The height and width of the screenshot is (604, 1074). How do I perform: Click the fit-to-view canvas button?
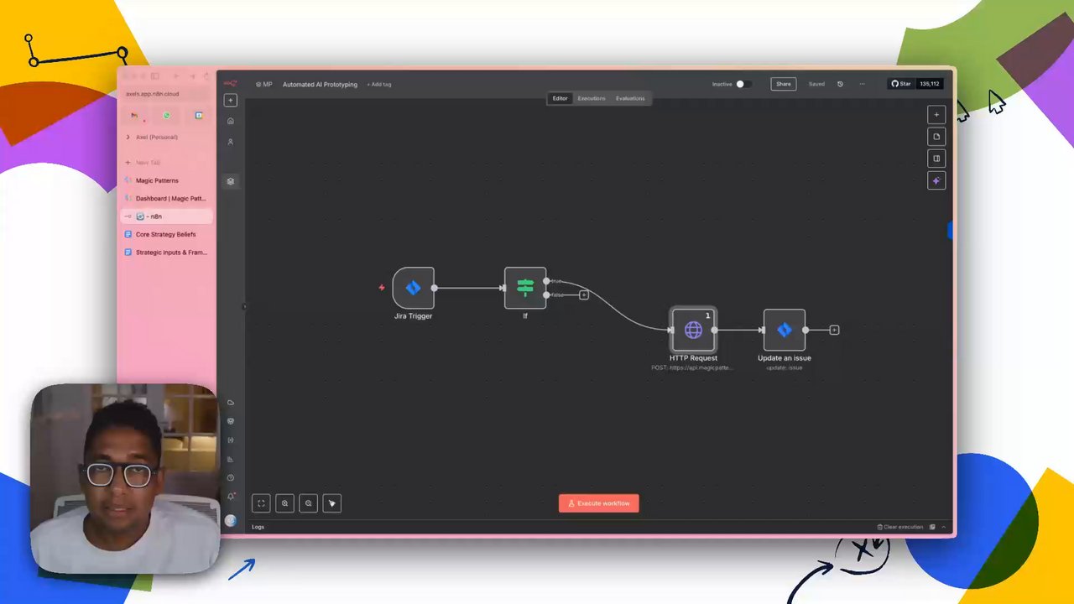[261, 503]
